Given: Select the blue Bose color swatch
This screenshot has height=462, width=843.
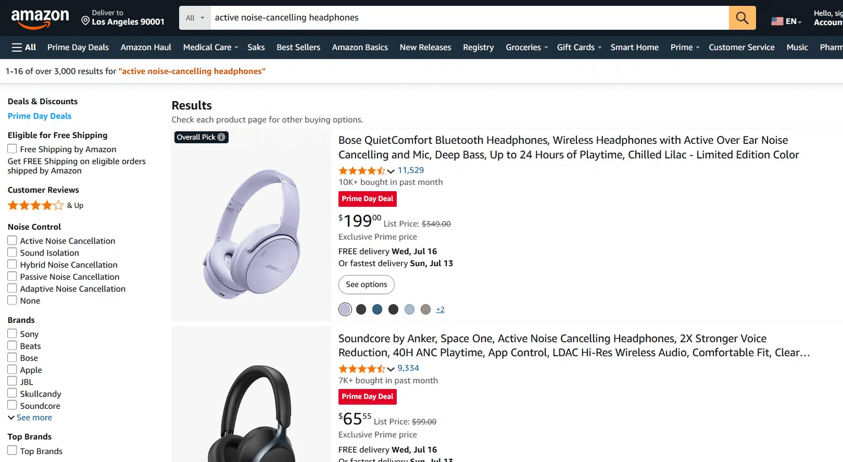Looking at the screenshot, I should [x=377, y=309].
